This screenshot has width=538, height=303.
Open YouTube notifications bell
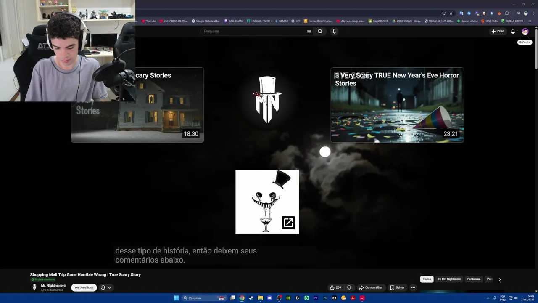[513, 31]
